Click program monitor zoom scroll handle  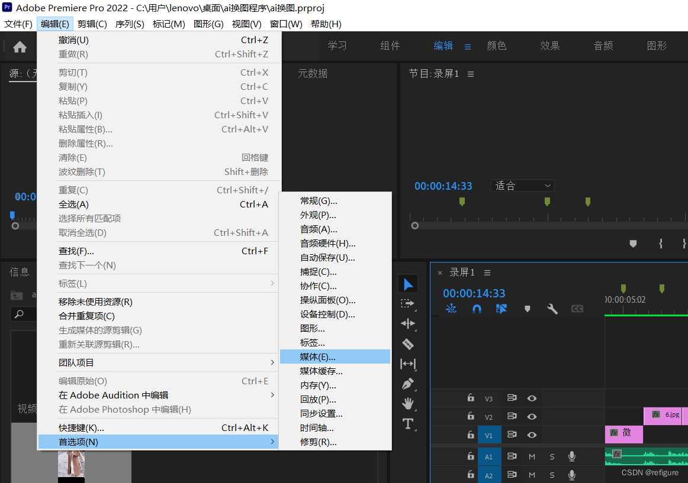point(414,226)
